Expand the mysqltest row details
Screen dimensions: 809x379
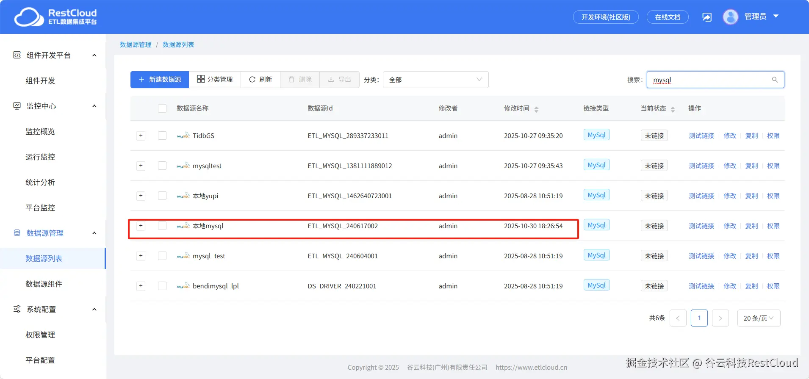[x=141, y=166]
